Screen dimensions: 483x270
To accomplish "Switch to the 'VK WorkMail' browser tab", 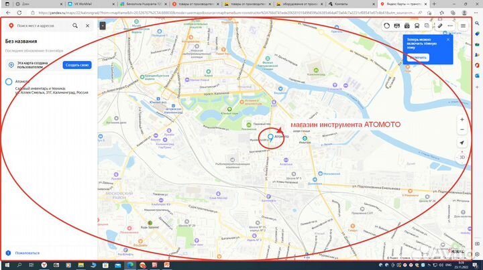I will [x=91, y=4].
